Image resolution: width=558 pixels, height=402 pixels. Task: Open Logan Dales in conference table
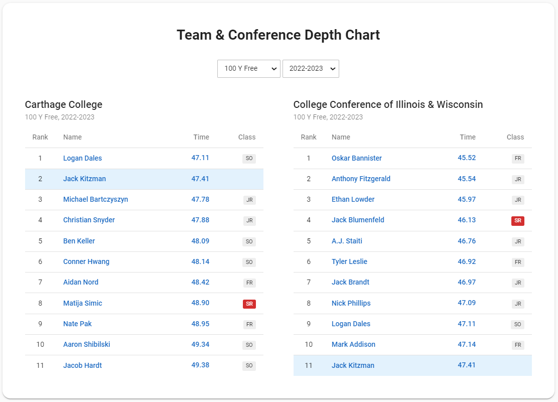click(351, 324)
